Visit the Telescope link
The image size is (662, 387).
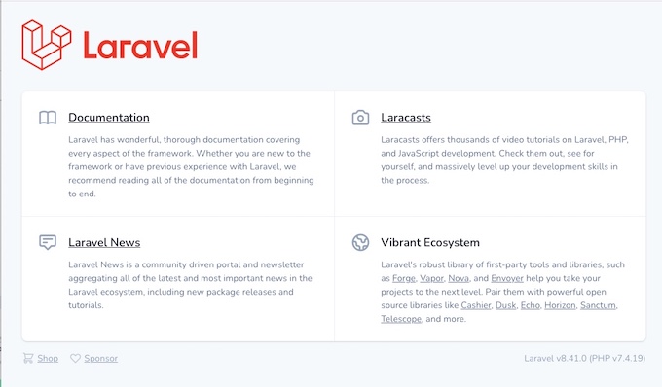coord(401,319)
